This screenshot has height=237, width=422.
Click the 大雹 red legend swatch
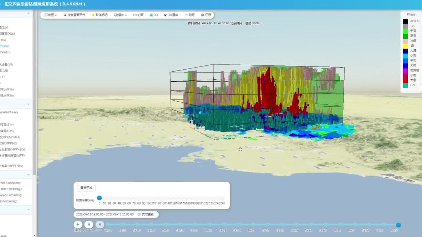[405, 80]
